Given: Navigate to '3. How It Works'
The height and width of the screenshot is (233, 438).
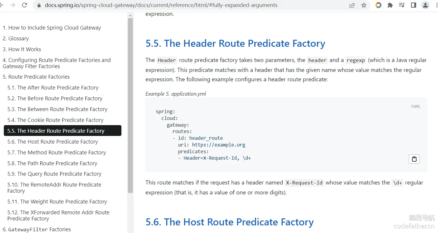Looking at the screenshot, I should 22,49.
